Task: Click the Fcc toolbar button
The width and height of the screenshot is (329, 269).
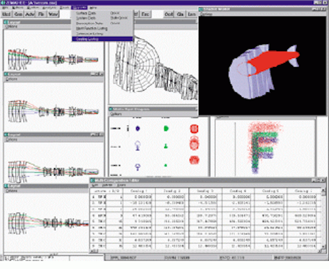Action: pos(145,14)
